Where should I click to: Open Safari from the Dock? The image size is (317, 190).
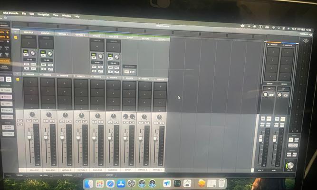click(110, 184)
